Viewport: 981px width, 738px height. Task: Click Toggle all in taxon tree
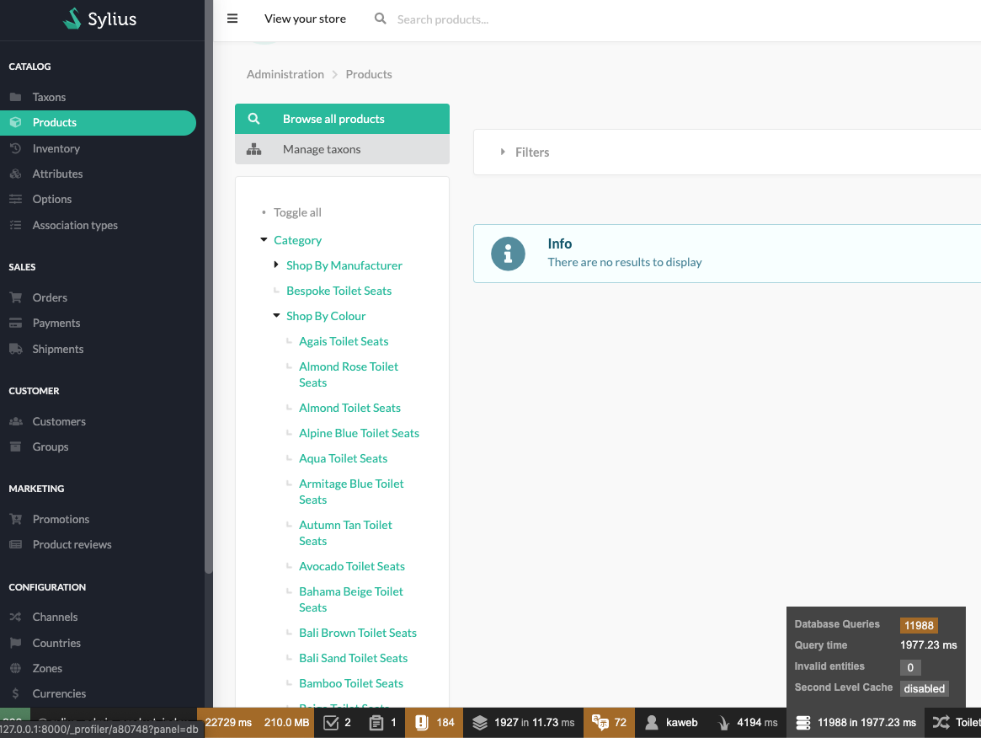tap(298, 212)
